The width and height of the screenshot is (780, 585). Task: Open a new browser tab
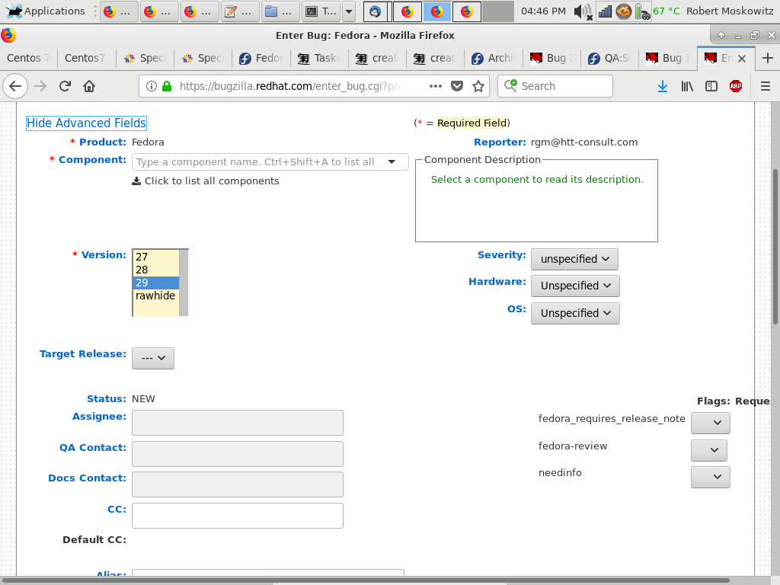pos(767,58)
